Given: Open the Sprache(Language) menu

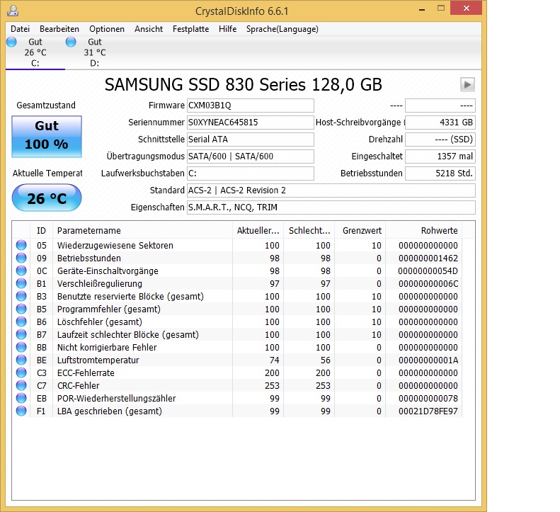Looking at the screenshot, I should coord(282,29).
